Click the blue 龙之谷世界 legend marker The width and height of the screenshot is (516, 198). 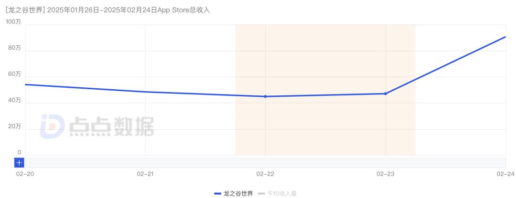point(217,193)
